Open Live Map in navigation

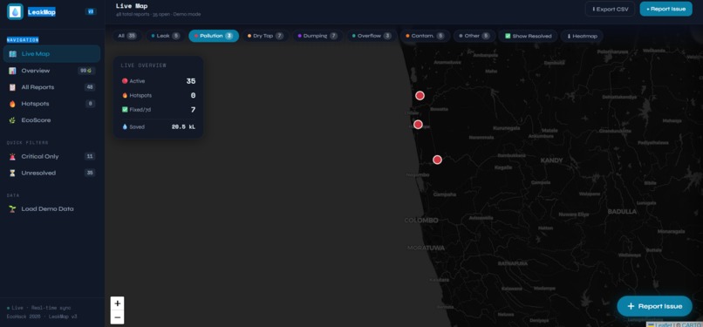(51, 54)
